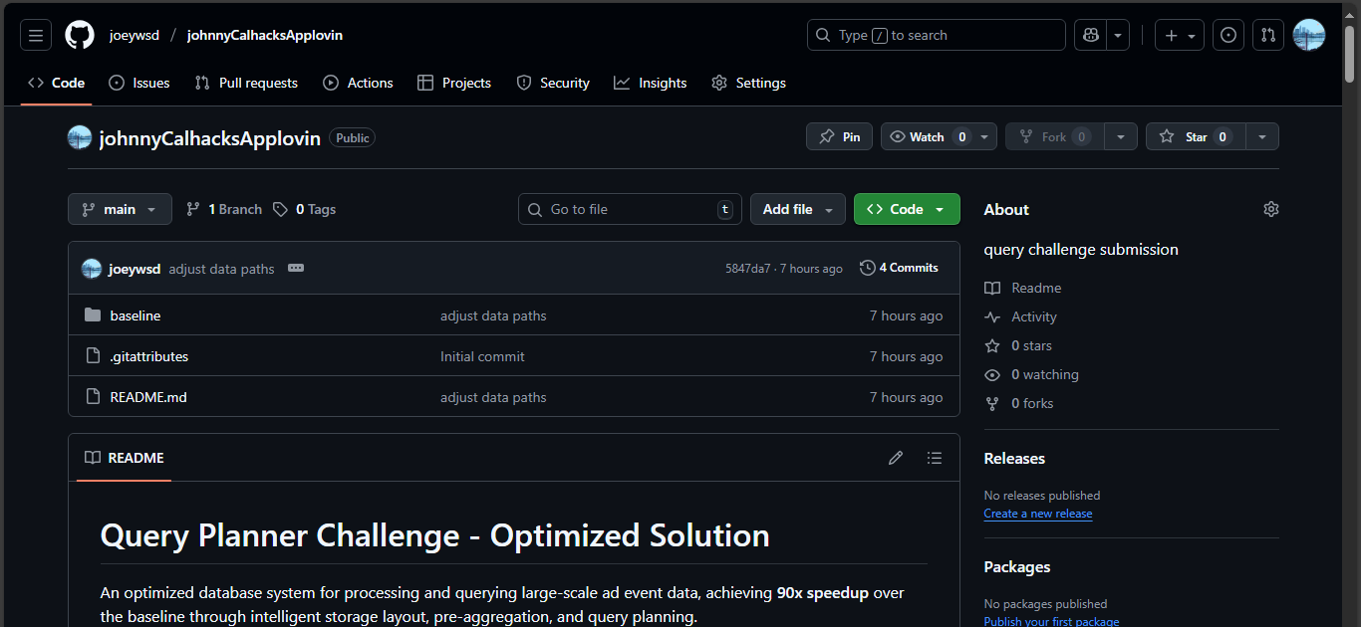
Task: Open the user profile avatar menu
Action: click(1309, 35)
